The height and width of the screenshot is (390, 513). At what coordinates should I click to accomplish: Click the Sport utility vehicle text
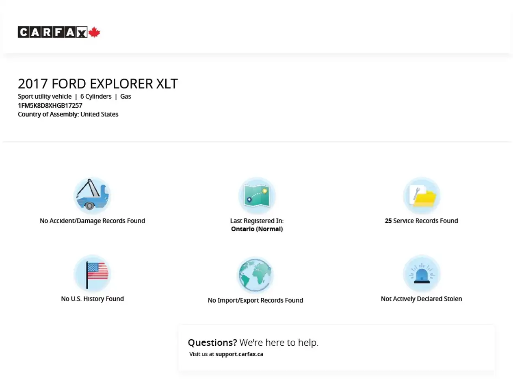pyautogui.click(x=45, y=97)
